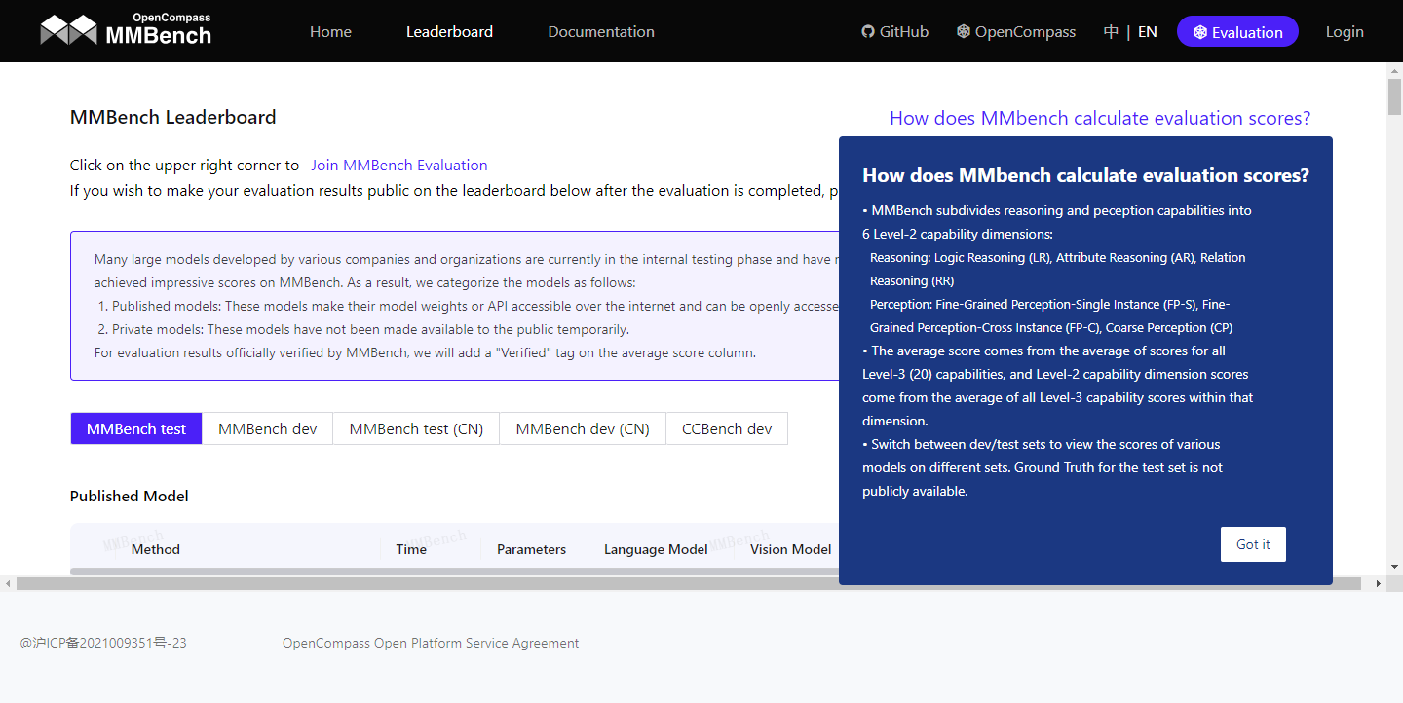Viewport: 1403px width, 703px height.
Task: Select the MMBench dev tab
Action: 268,428
